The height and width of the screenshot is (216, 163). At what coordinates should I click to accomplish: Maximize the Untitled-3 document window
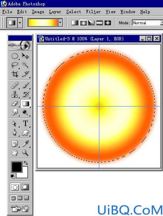pyautogui.click(x=149, y=39)
